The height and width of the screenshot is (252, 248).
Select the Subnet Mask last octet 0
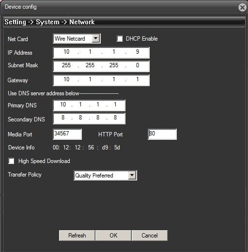tap(138, 65)
